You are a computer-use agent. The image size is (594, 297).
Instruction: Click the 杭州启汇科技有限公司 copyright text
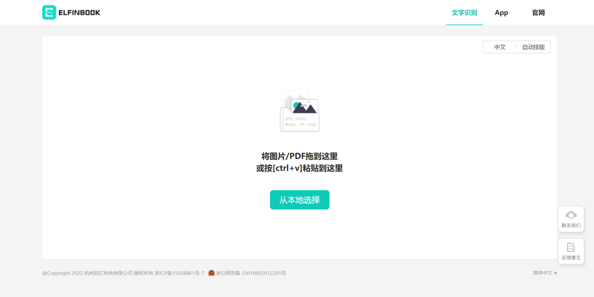(x=108, y=273)
